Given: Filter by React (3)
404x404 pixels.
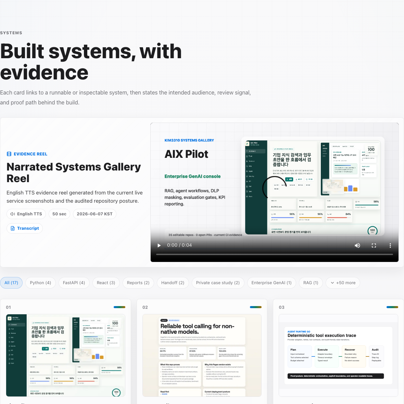Looking at the screenshot, I should point(106,283).
